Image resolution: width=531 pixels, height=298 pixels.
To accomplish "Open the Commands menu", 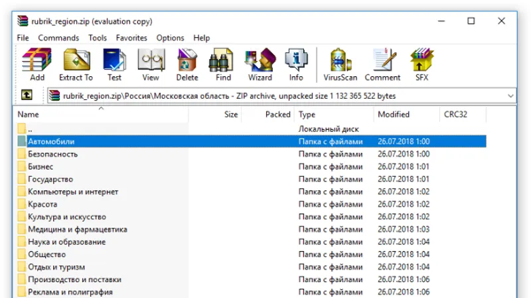I will click(58, 38).
